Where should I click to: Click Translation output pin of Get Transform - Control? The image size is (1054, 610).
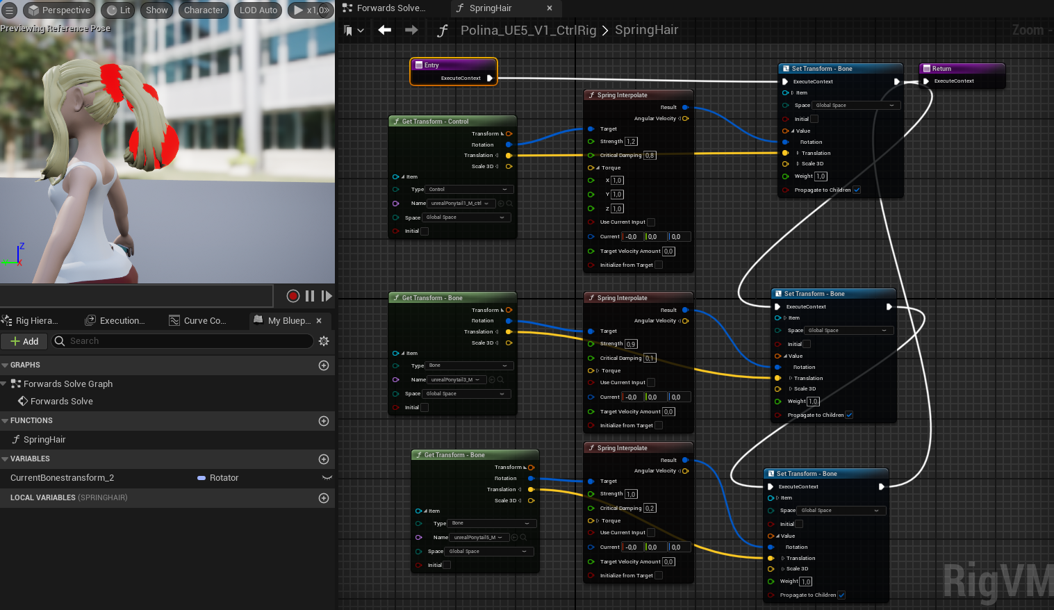click(509, 156)
